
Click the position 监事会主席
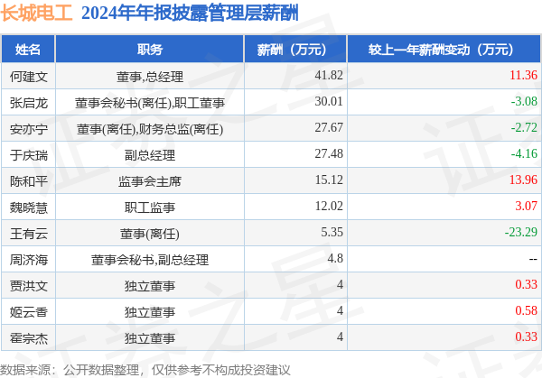[150, 181]
